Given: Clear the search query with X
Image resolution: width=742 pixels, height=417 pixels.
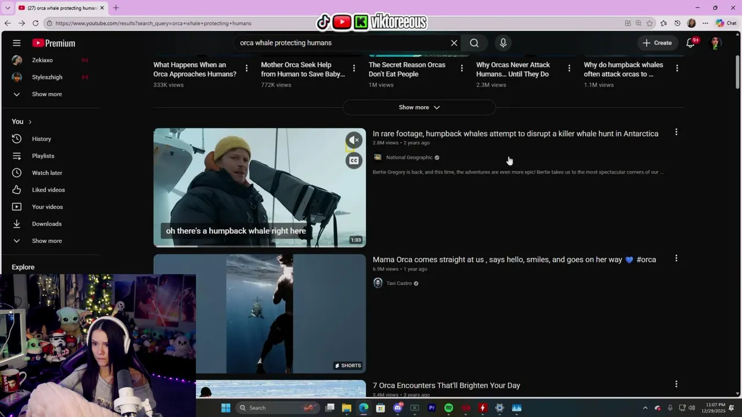Looking at the screenshot, I should (454, 43).
